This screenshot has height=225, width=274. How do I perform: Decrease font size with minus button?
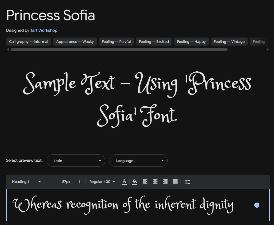pyautogui.click(x=53, y=182)
